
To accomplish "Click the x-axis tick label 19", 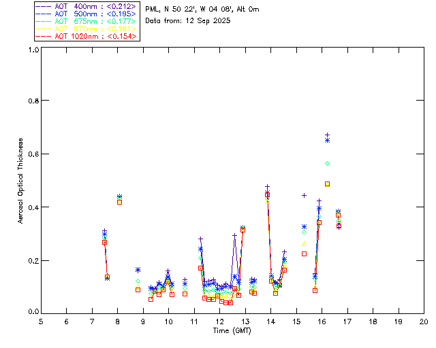I will tap(399, 321).
